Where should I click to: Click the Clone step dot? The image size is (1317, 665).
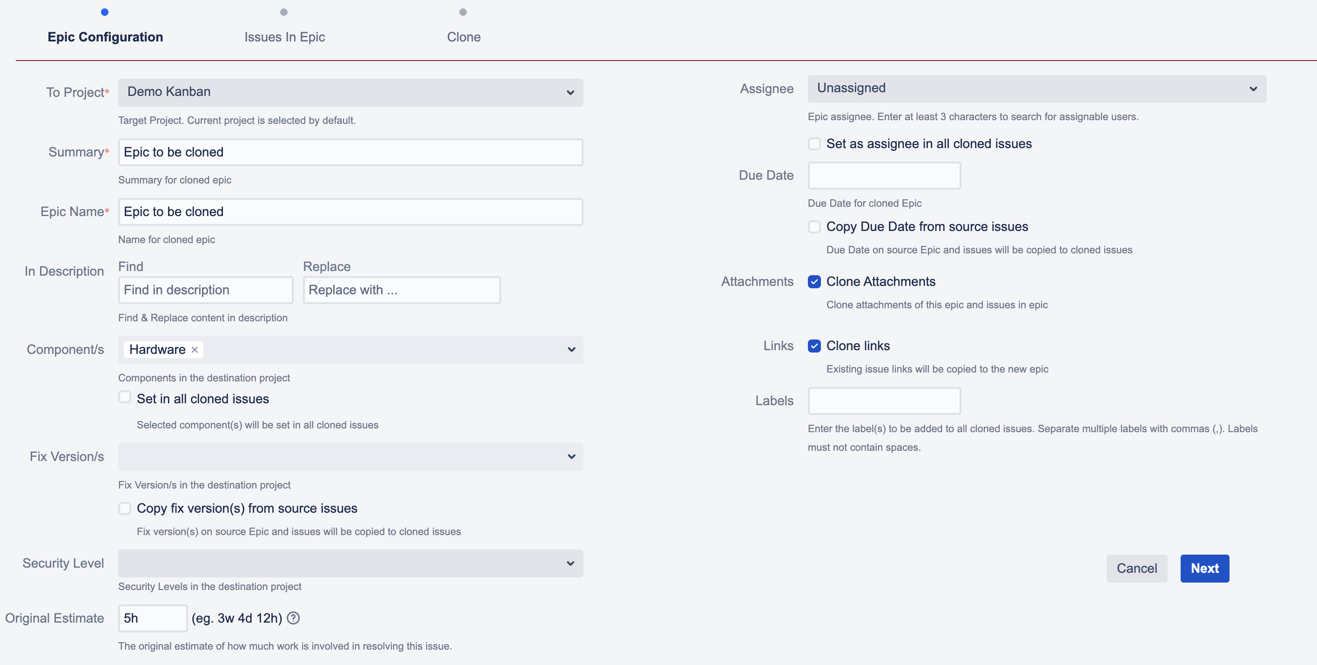pyautogui.click(x=463, y=12)
